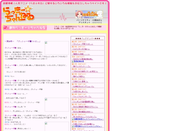Click the 週刊らっきー☆ちゃんねる section header
The width and height of the screenshot is (175, 131).
click(25, 27)
